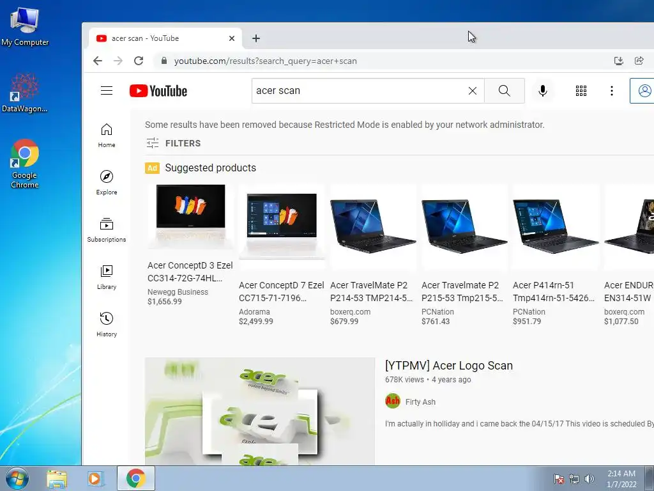Image resolution: width=654 pixels, height=491 pixels.
Task: Open the Acer Travelmate P2 P215-53 image
Action: tap(464, 226)
